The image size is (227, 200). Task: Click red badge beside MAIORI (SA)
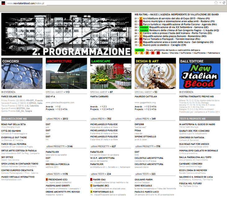coord(91,180)
